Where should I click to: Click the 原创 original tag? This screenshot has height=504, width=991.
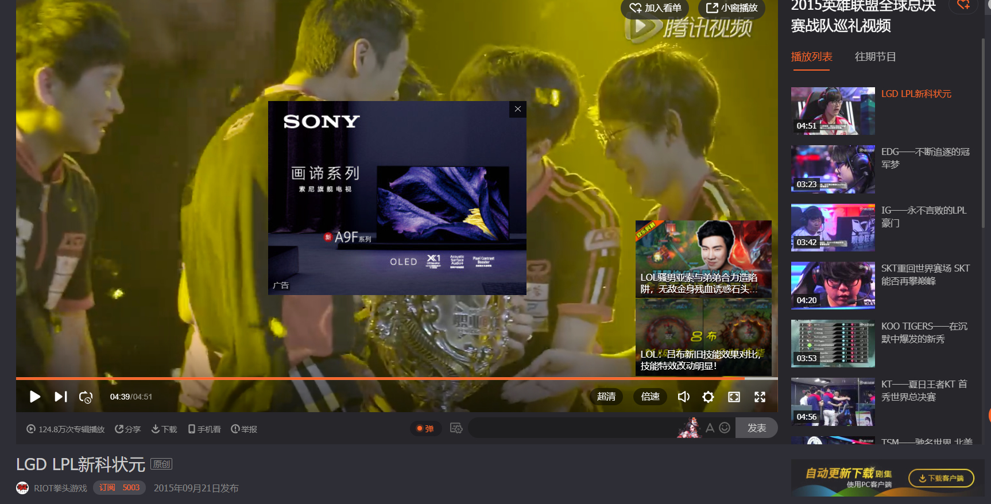click(x=161, y=464)
